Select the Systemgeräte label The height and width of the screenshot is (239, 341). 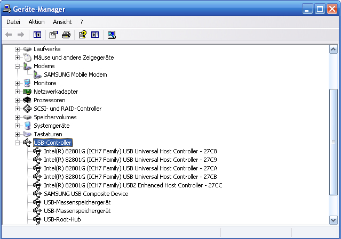[52, 126]
